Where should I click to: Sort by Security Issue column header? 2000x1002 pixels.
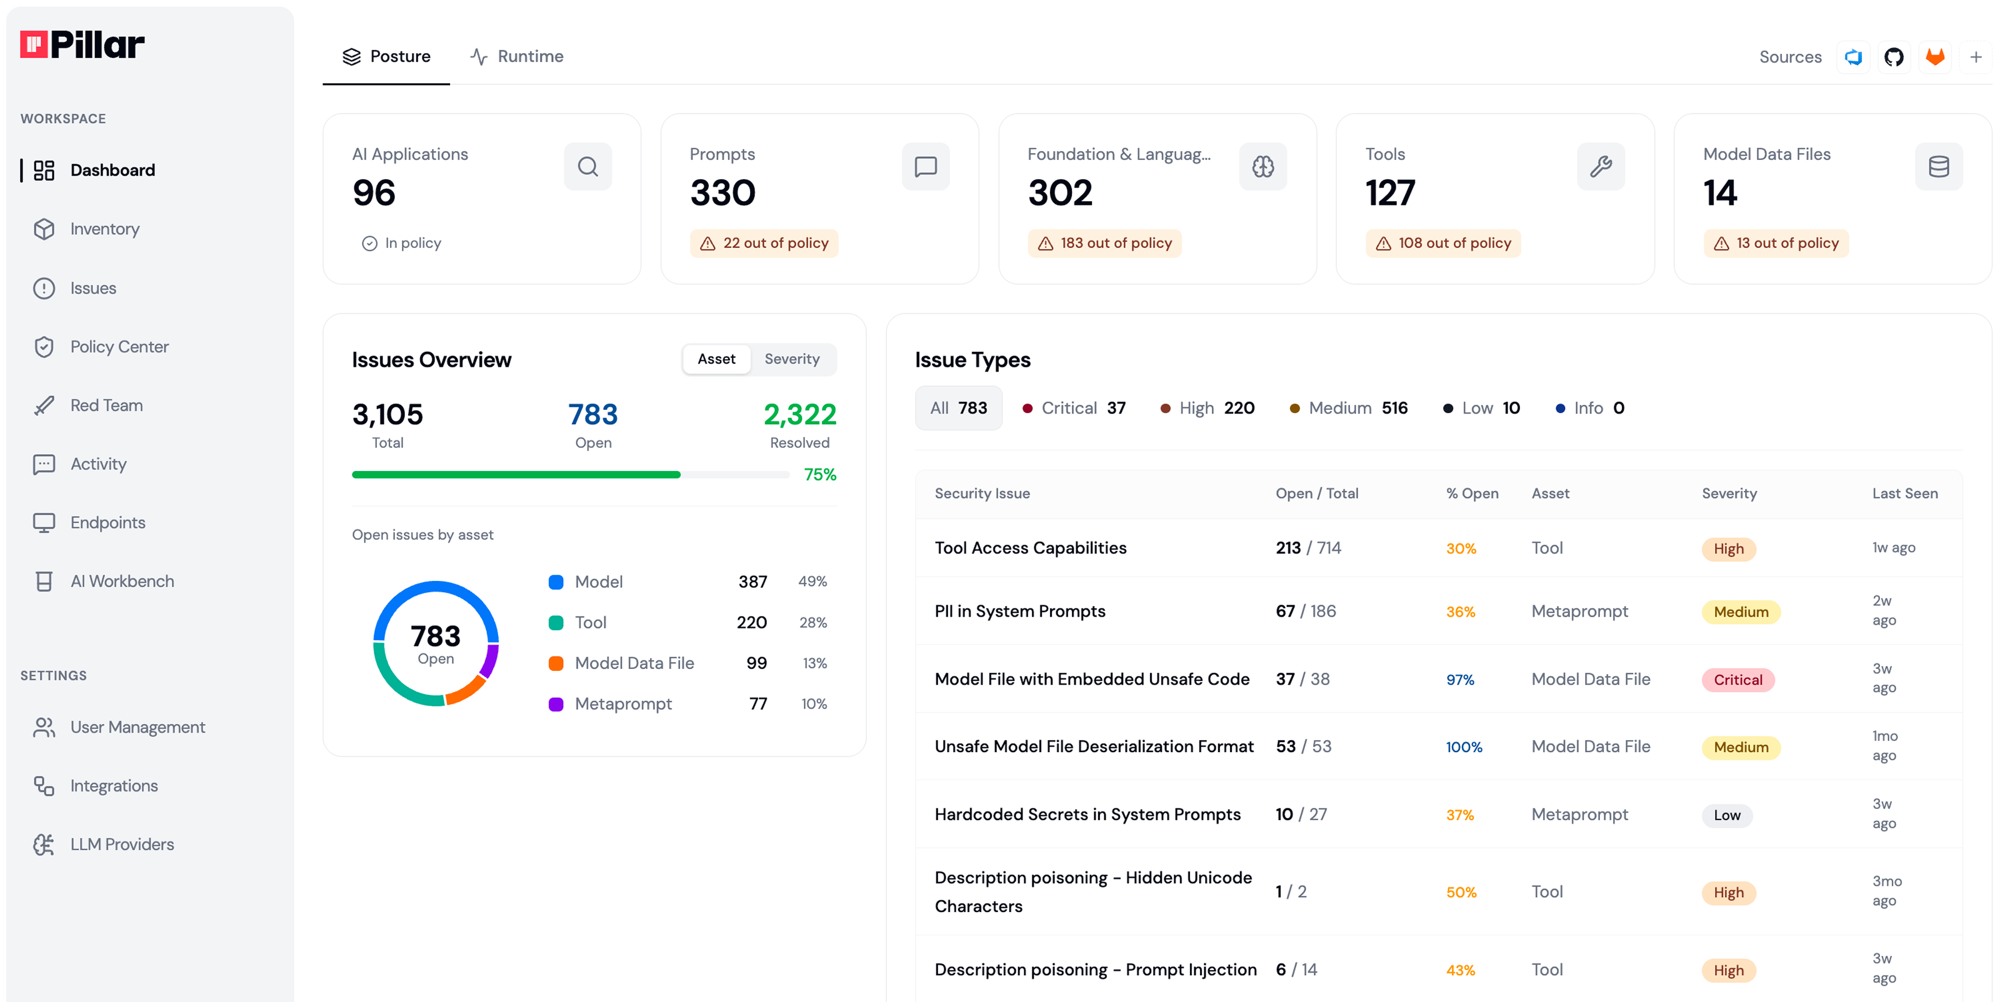coord(982,494)
